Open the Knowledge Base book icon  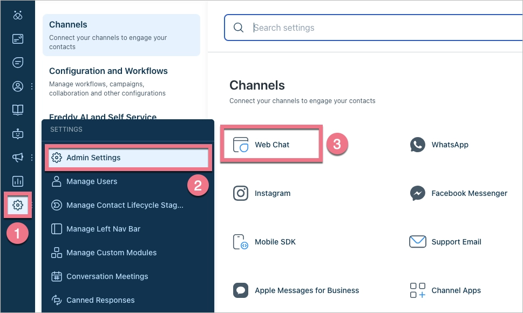point(18,110)
